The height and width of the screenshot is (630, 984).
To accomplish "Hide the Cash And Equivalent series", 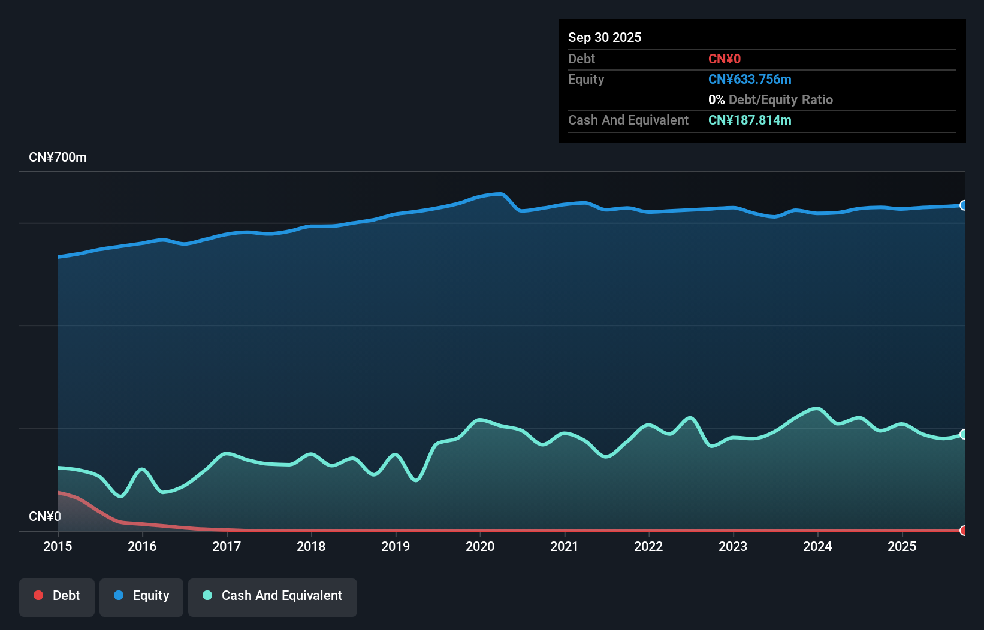I will click(273, 596).
